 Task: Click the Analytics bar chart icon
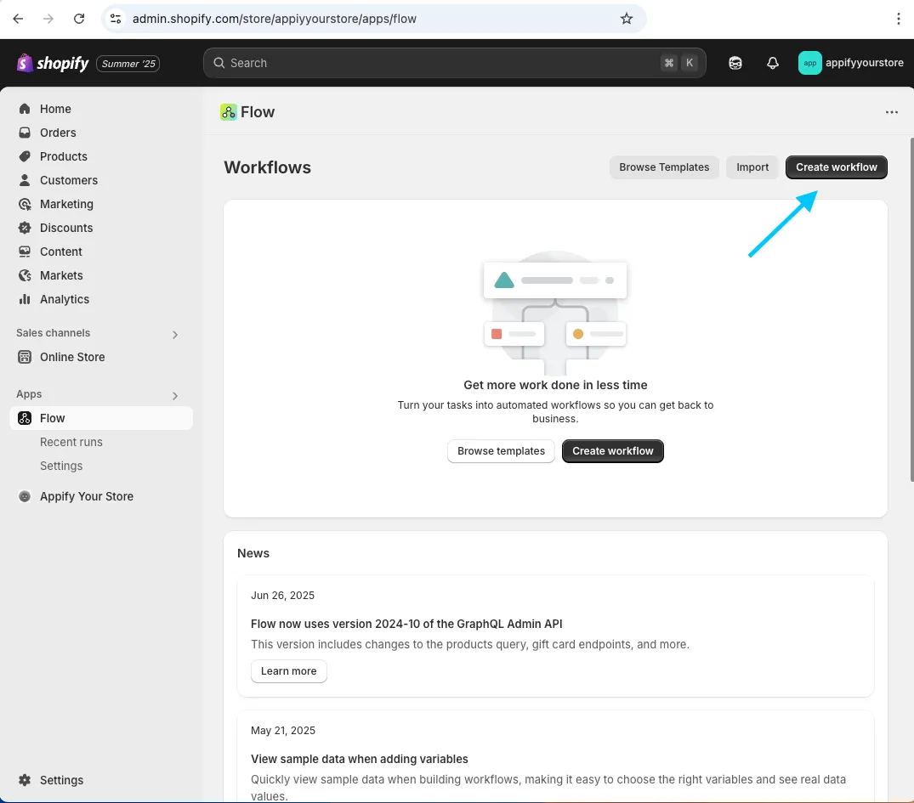coord(25,299)
